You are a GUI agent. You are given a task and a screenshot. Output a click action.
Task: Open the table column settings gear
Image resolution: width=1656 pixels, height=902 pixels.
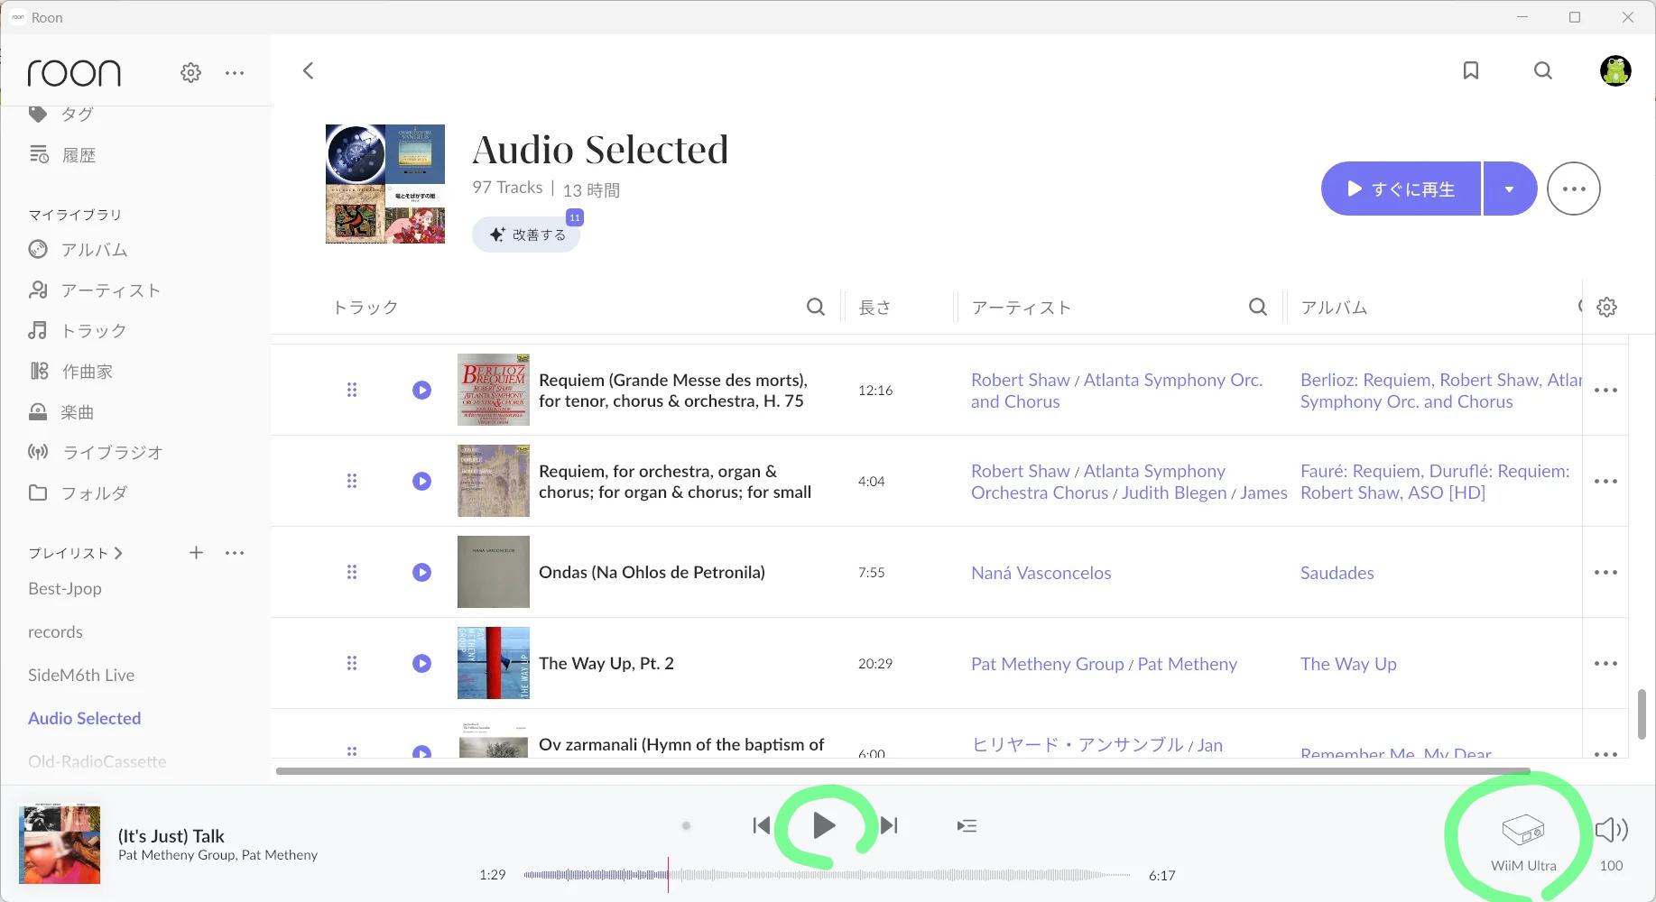pos(1606,307)
